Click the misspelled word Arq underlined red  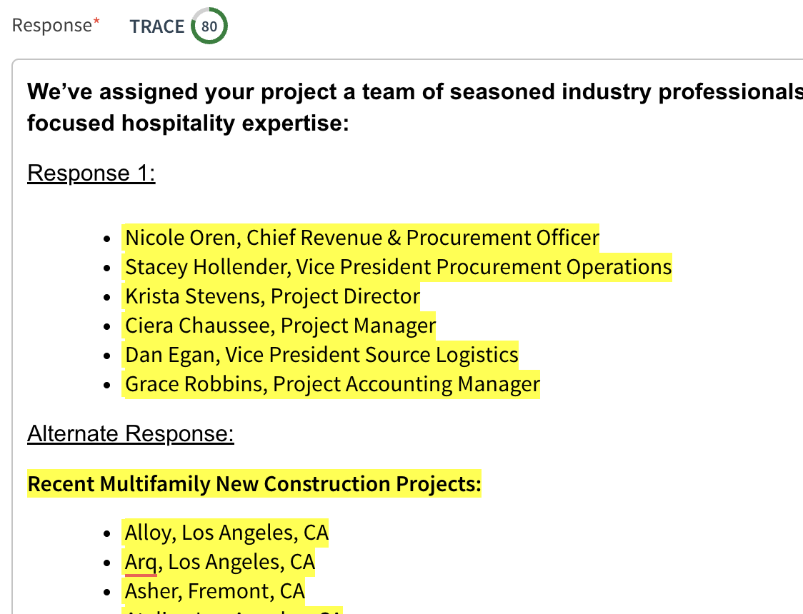(141, 563)
